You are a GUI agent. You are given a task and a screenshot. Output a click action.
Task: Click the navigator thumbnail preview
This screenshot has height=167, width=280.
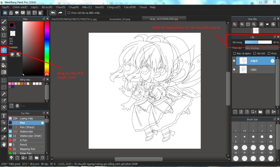[x=256, y=31]
